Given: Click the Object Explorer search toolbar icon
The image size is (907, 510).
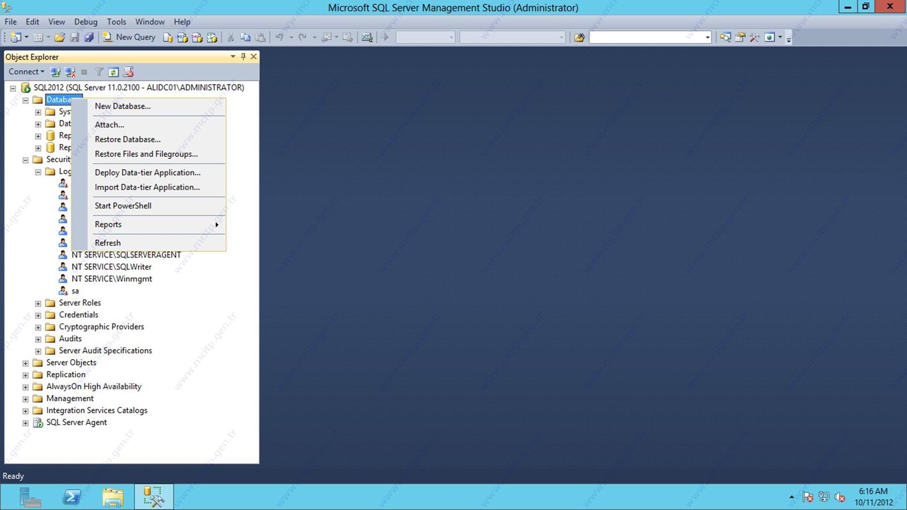Looking at the screenshot, I should (x=725, y=37).
